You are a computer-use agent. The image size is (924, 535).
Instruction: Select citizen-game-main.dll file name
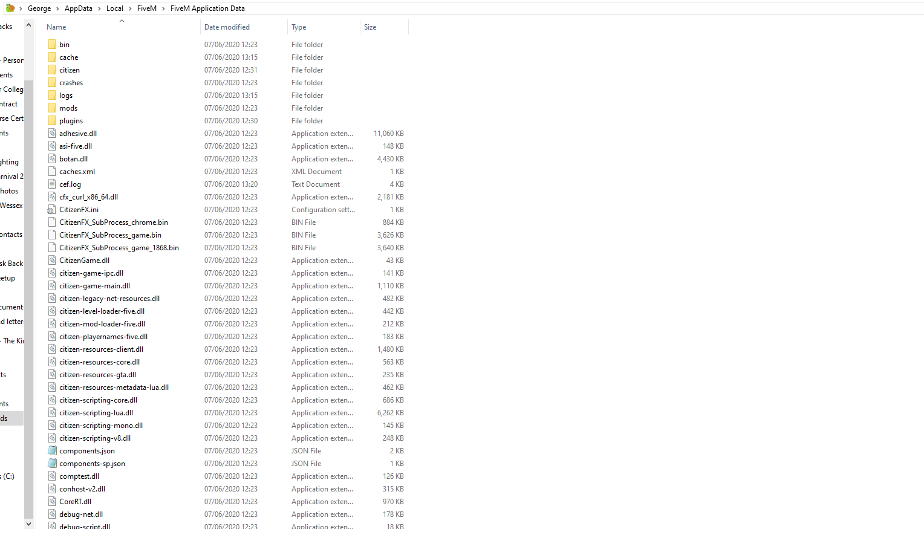[x=94, y=285]
